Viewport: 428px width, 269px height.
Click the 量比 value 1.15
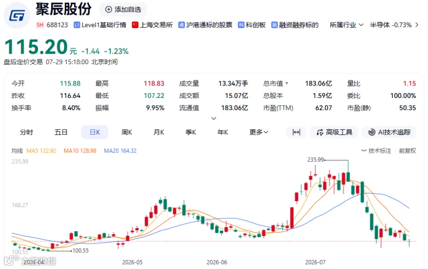click(409, 84)
